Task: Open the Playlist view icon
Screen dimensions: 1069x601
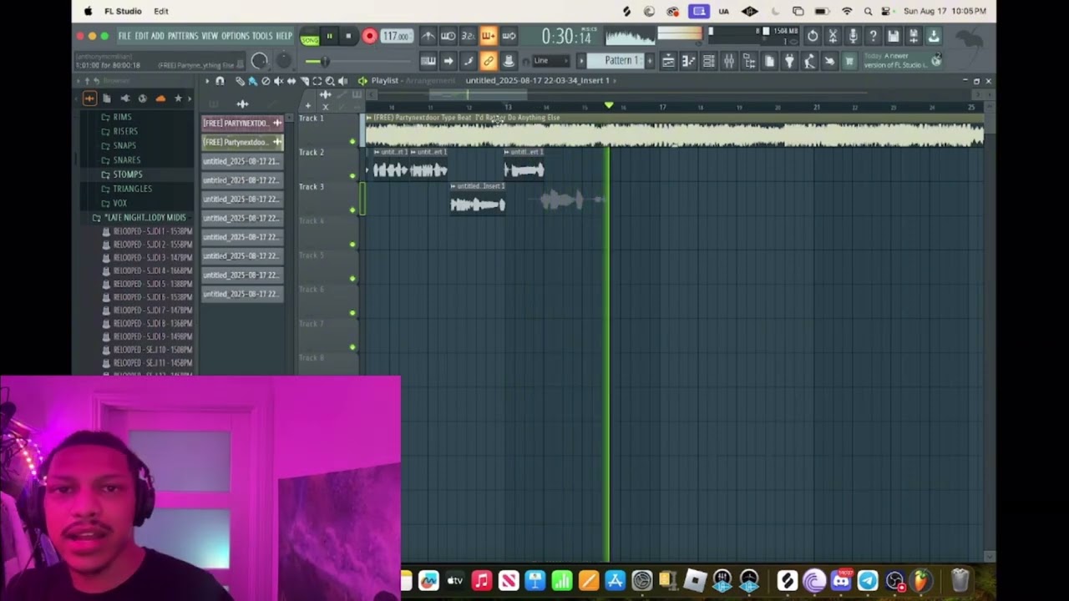Action: [668, 61]
